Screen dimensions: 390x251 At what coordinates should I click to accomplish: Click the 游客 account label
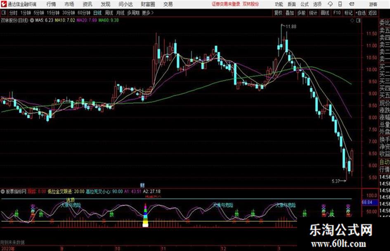click(x=373, y=4)
